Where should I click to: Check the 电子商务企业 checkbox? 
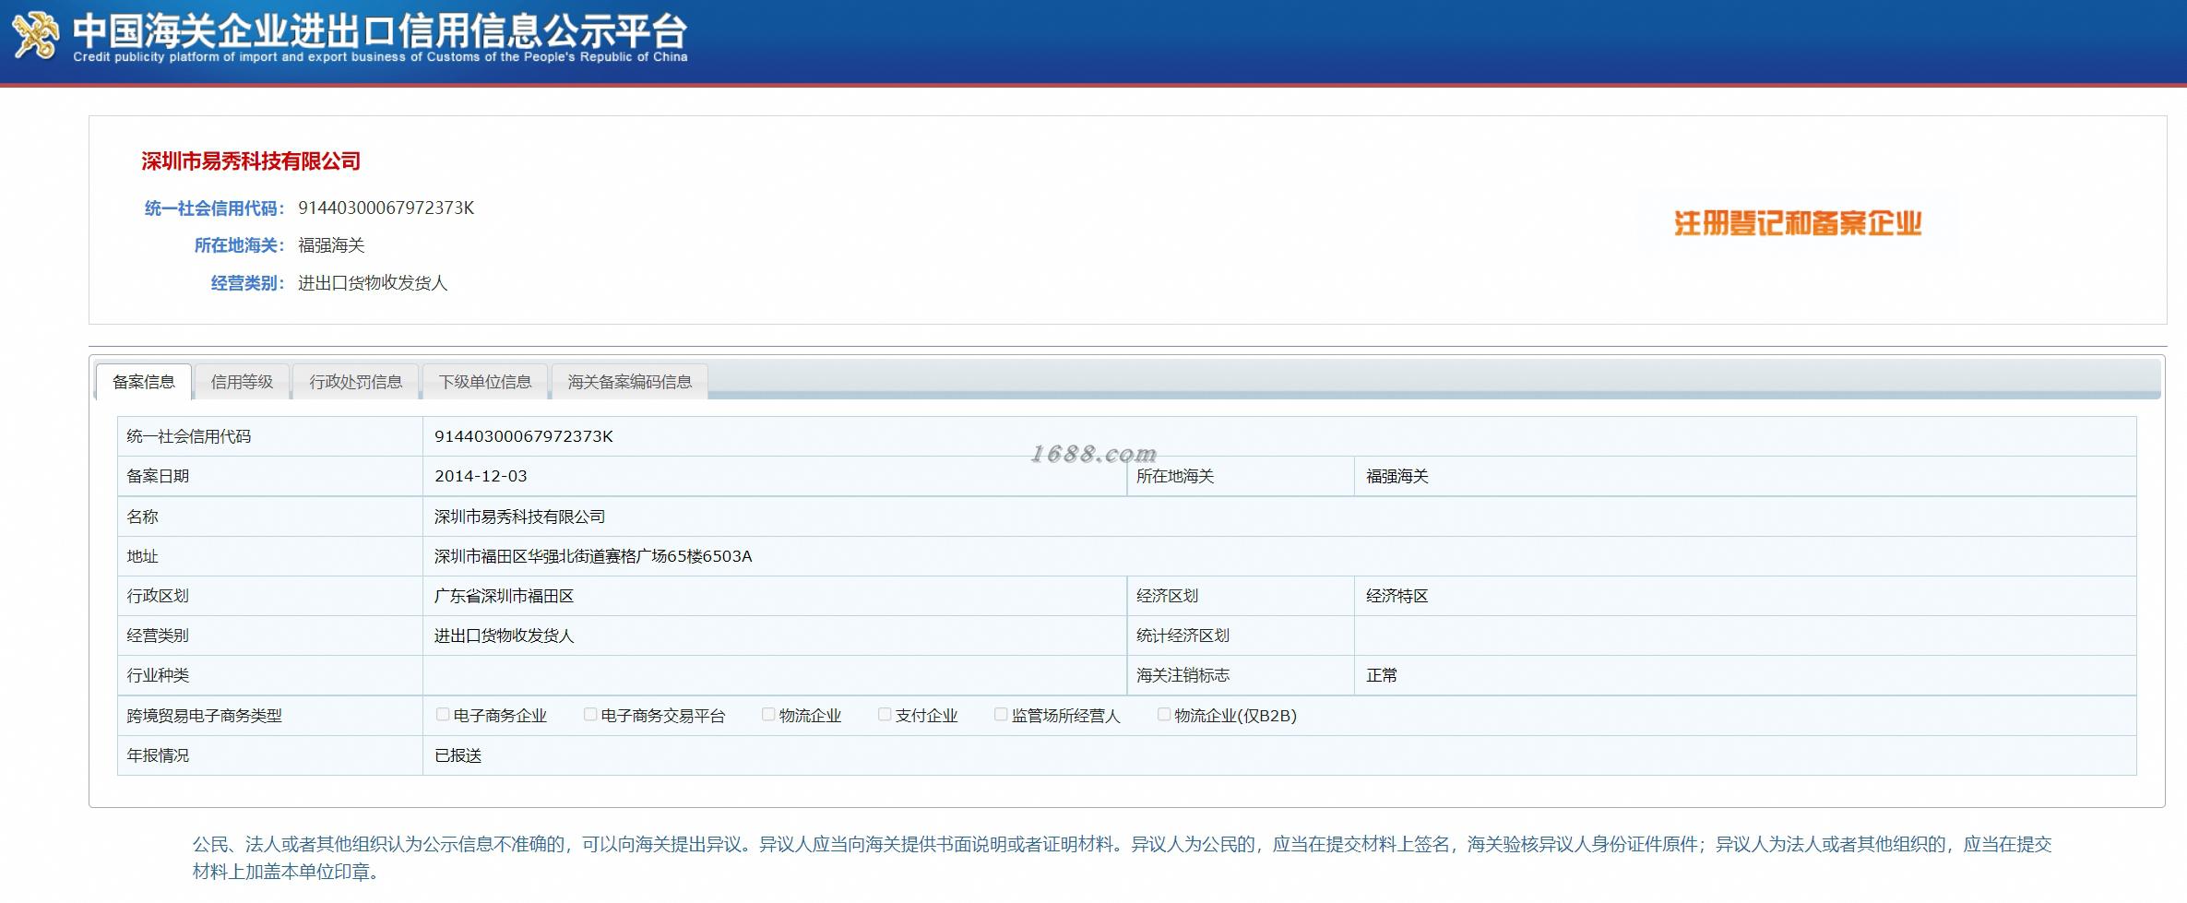pyautogui.click(x=443, y=714)
